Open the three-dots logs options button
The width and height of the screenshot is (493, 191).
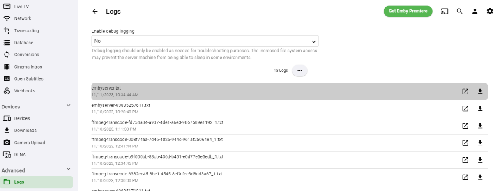tap(299, 71)
